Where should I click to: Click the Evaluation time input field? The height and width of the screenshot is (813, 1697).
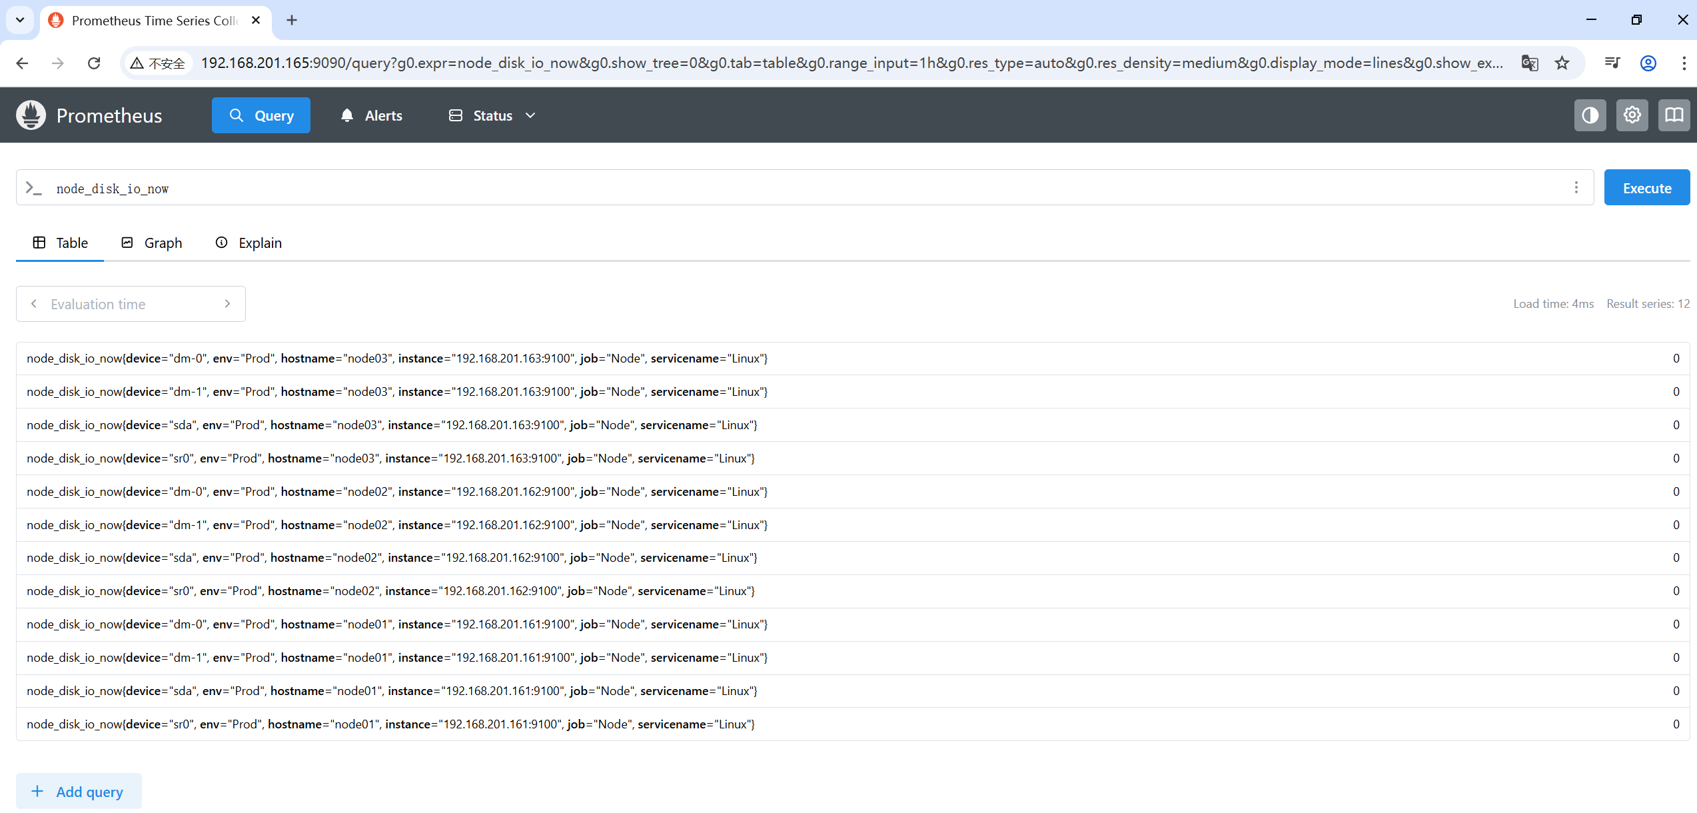pyautogui.click(x=131, y=304)
